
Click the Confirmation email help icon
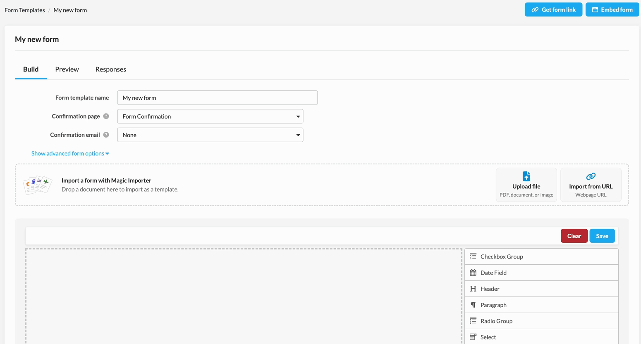[x=106, y=135]
